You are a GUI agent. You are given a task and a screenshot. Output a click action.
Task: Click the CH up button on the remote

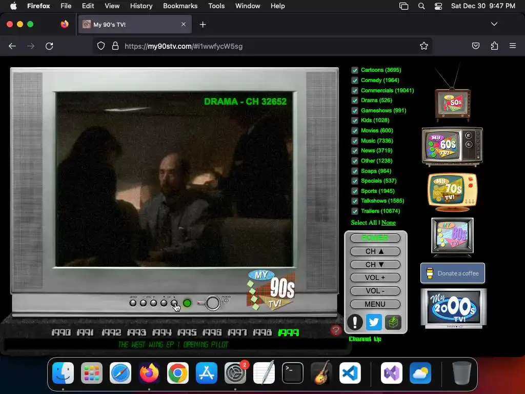(x=375, y=251)
